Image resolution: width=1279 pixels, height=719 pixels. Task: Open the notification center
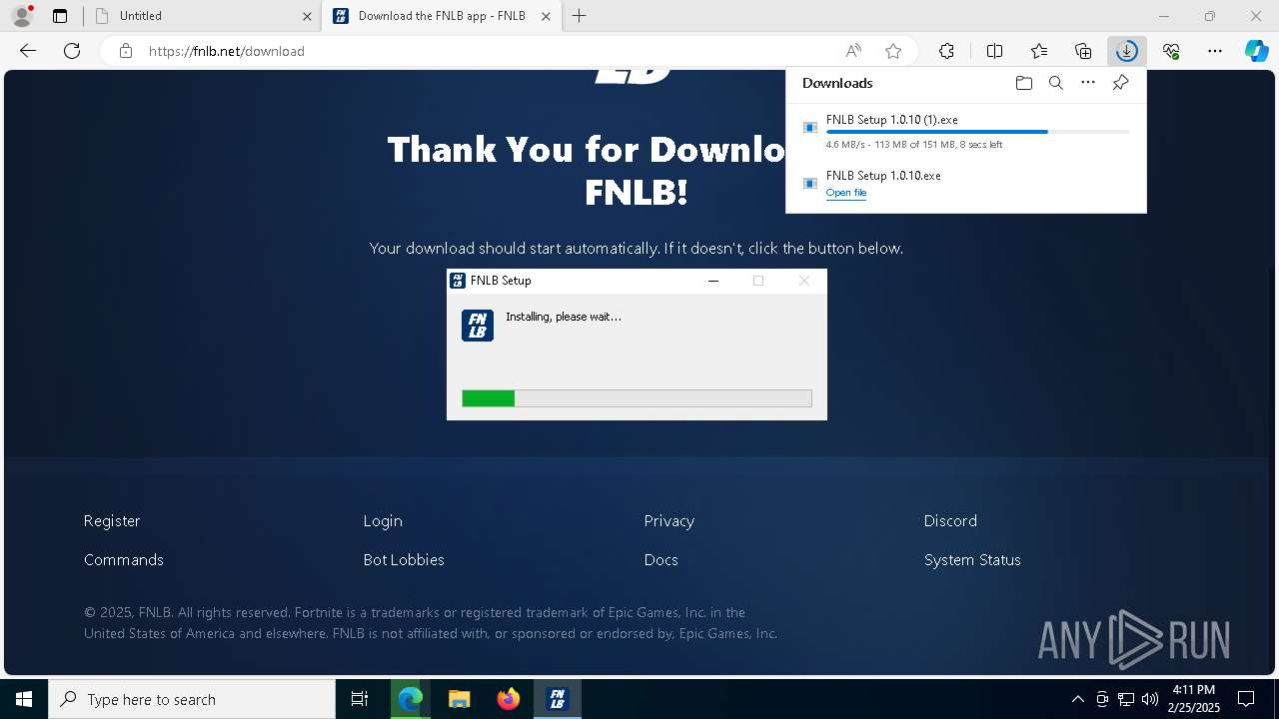(1246, 699)
